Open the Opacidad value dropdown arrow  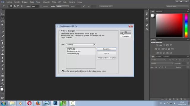(188, 64)
